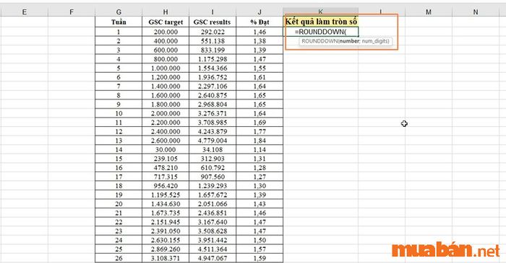The image size is (506, 263).
Task: Click GSC target cell 200.000
Action: click(x=166, y=32)
